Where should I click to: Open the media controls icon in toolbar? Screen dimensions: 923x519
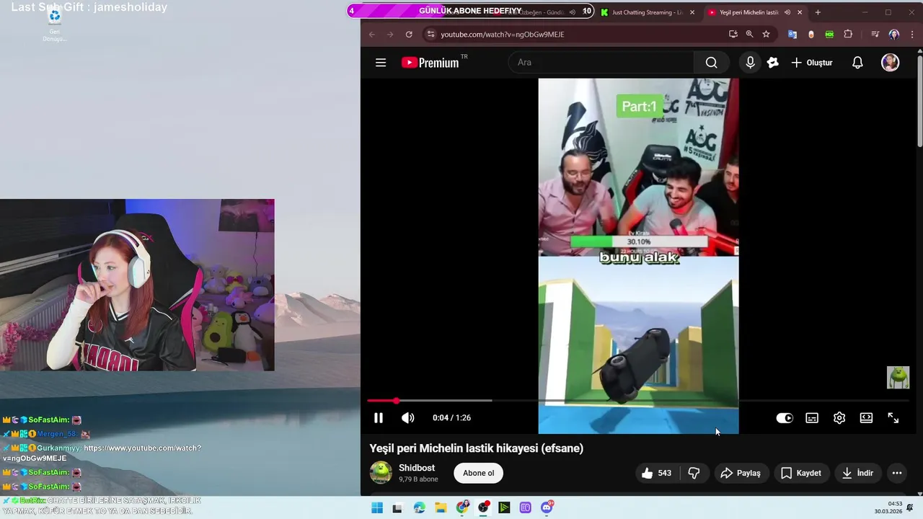click(x=875, y=34)
